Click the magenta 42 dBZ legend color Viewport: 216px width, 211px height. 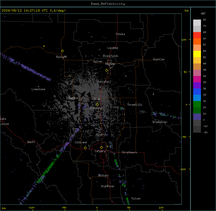pos(197,79)
